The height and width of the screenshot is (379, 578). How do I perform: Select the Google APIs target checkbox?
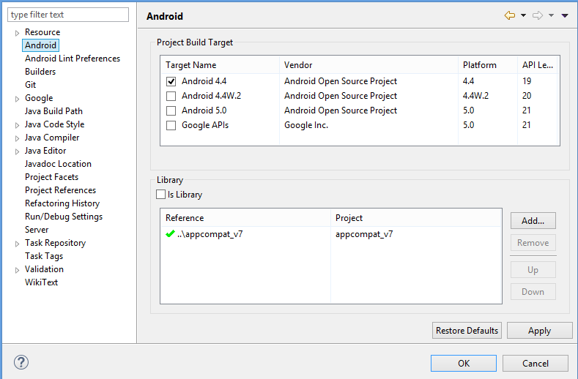pos(171,125)
